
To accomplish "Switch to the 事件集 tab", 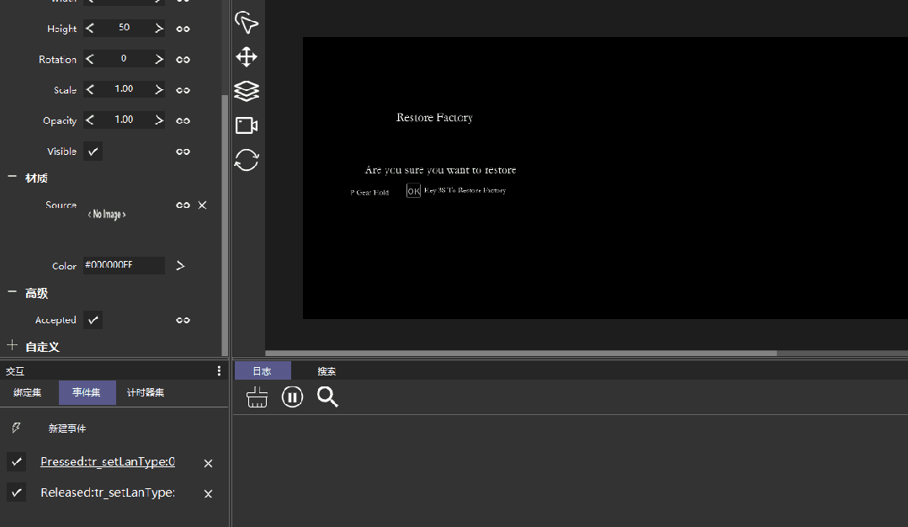I will pyautogui.click(x=87, y=392).
